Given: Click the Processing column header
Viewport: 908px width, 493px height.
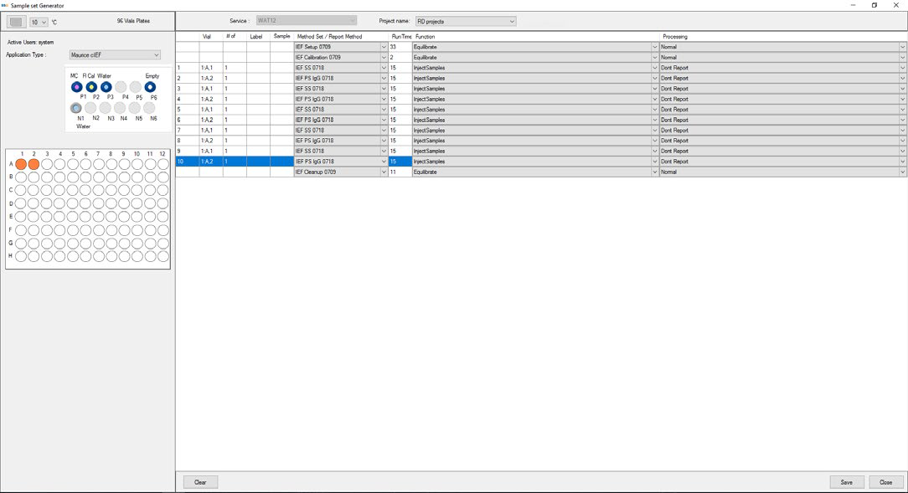Looking at the screenshot, I should (675, 37).
